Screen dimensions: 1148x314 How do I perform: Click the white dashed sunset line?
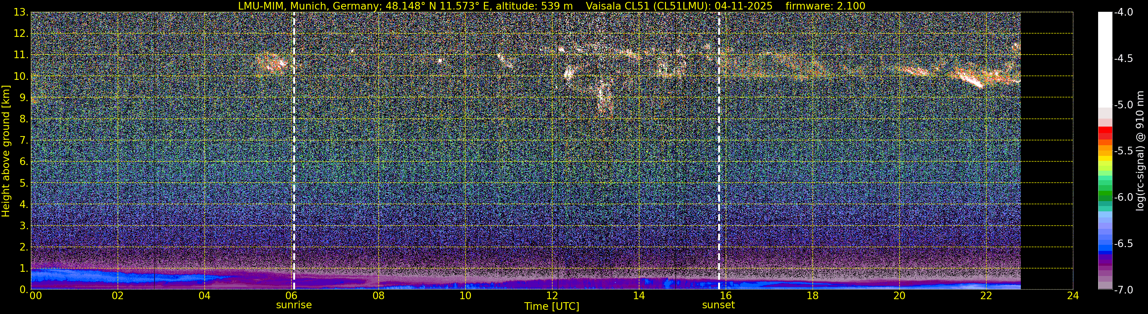[719, 151]
